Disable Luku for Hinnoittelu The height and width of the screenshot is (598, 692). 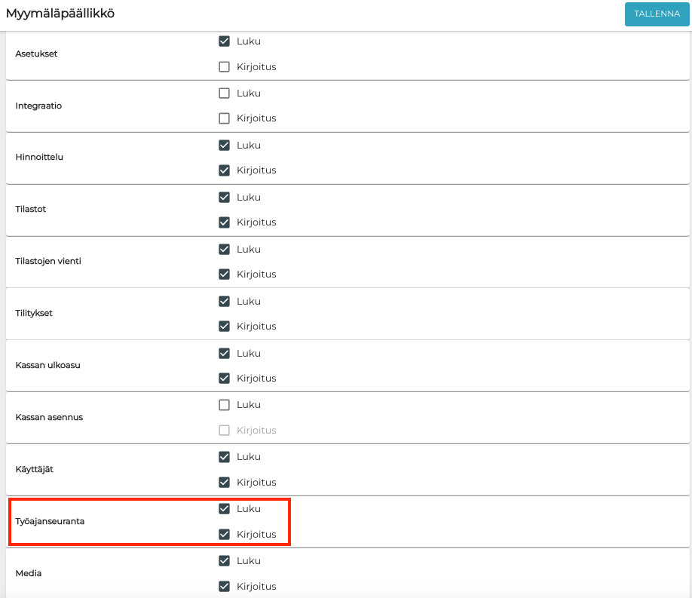[x=224, y=145]
